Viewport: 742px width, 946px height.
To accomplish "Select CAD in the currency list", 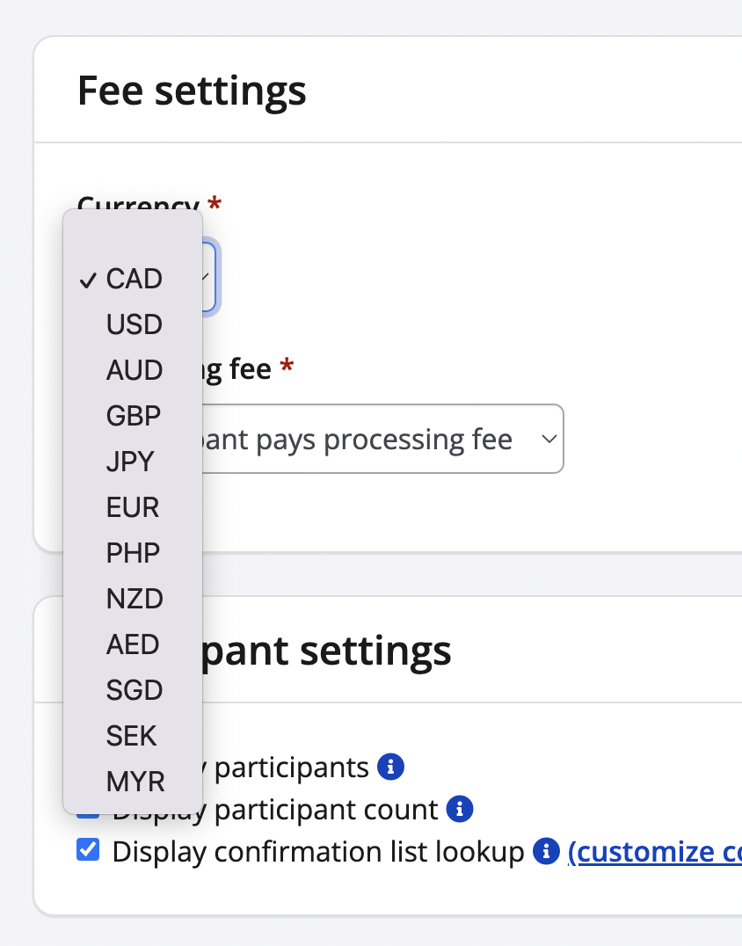I will click(x=134, y=279).
